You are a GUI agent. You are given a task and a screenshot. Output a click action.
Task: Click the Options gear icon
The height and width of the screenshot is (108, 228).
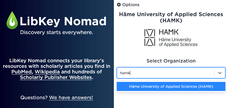point(119,5)
